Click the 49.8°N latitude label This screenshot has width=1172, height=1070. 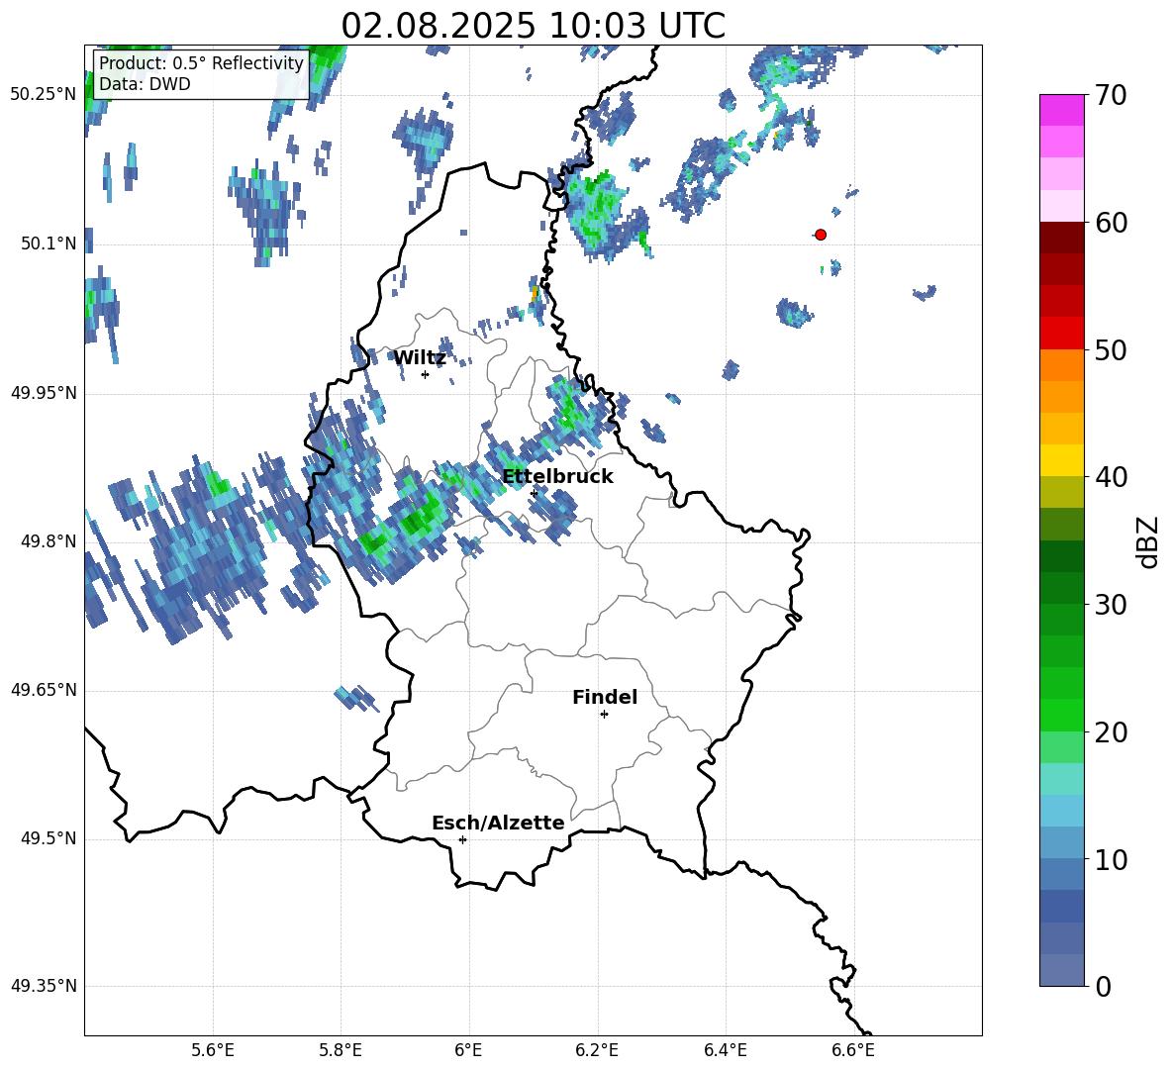point(49,541)
